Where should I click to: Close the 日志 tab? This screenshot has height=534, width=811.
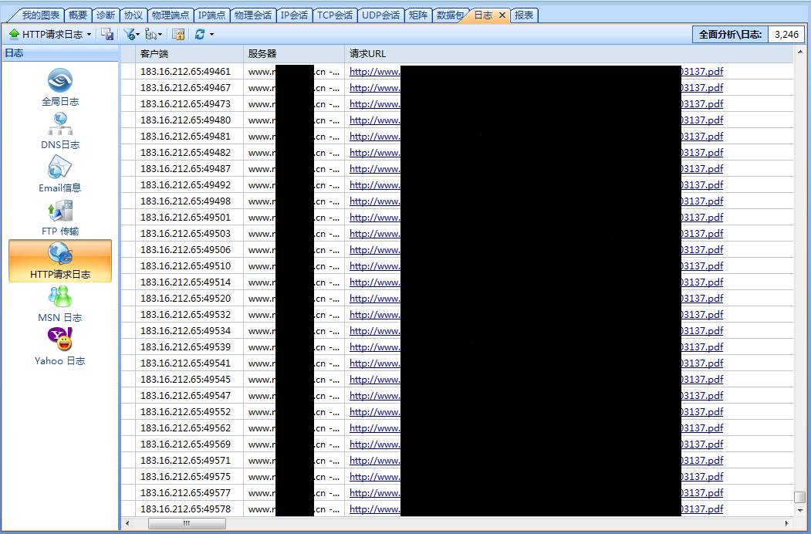point(502,15)
